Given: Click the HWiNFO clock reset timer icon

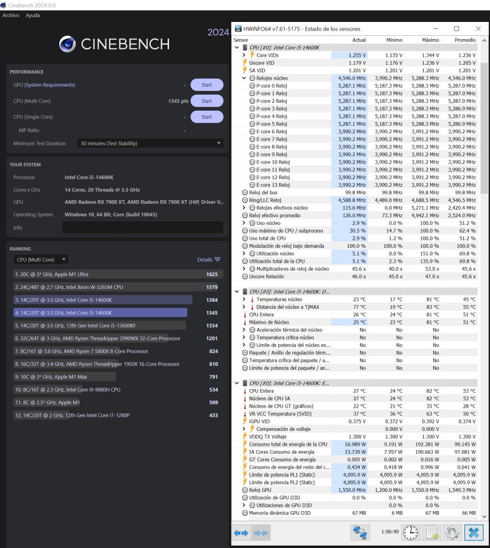Looking at the screenshot, I should [x=410, y=532].
